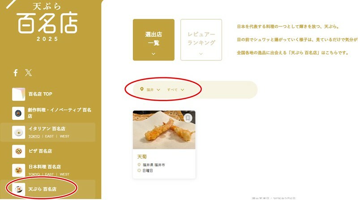Open the 天菊 tempura photo thumbnail
Image resolution: width=358 pixels, height=200 pixels.
tap(164, 130)
